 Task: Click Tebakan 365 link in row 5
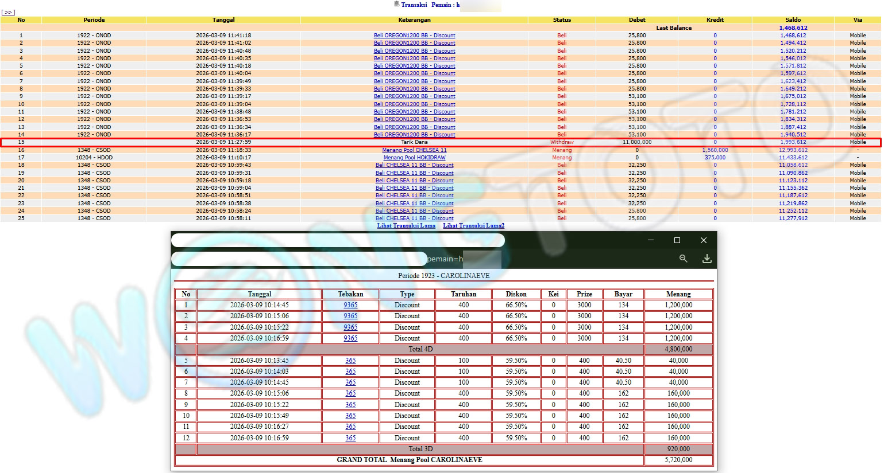click(x=350, y=361)
